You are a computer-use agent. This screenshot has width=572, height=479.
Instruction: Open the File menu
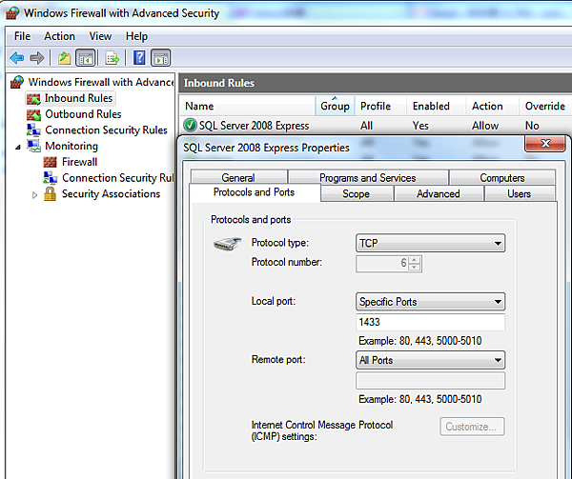pos(22,36)
